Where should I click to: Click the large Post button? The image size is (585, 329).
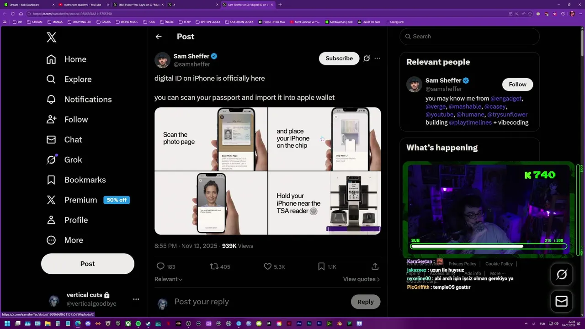88,264
